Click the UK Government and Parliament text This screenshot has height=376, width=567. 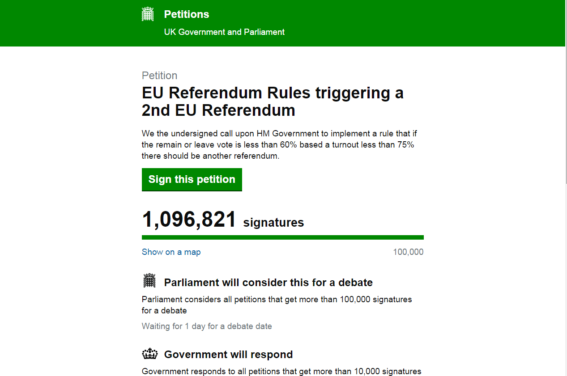pyautogui.click(x=224, y=32)
